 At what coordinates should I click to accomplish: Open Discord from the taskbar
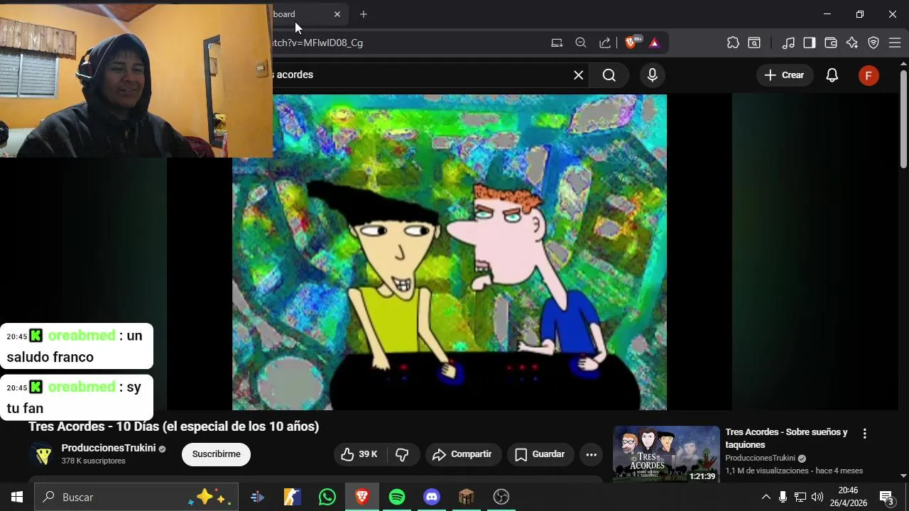coord(432,497)
